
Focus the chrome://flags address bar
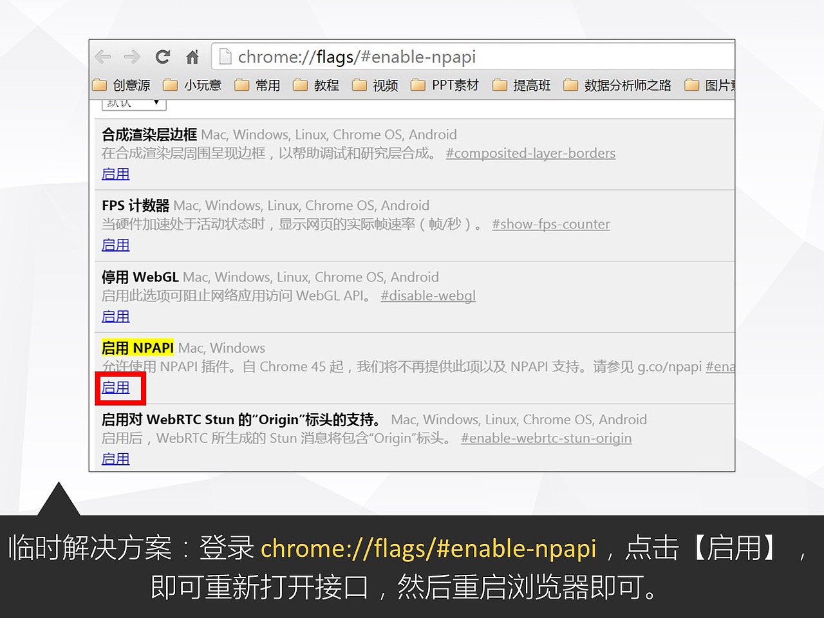[x=473, y=57]
